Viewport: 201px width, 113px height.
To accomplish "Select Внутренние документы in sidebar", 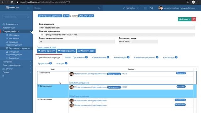I will coord(18,48).
